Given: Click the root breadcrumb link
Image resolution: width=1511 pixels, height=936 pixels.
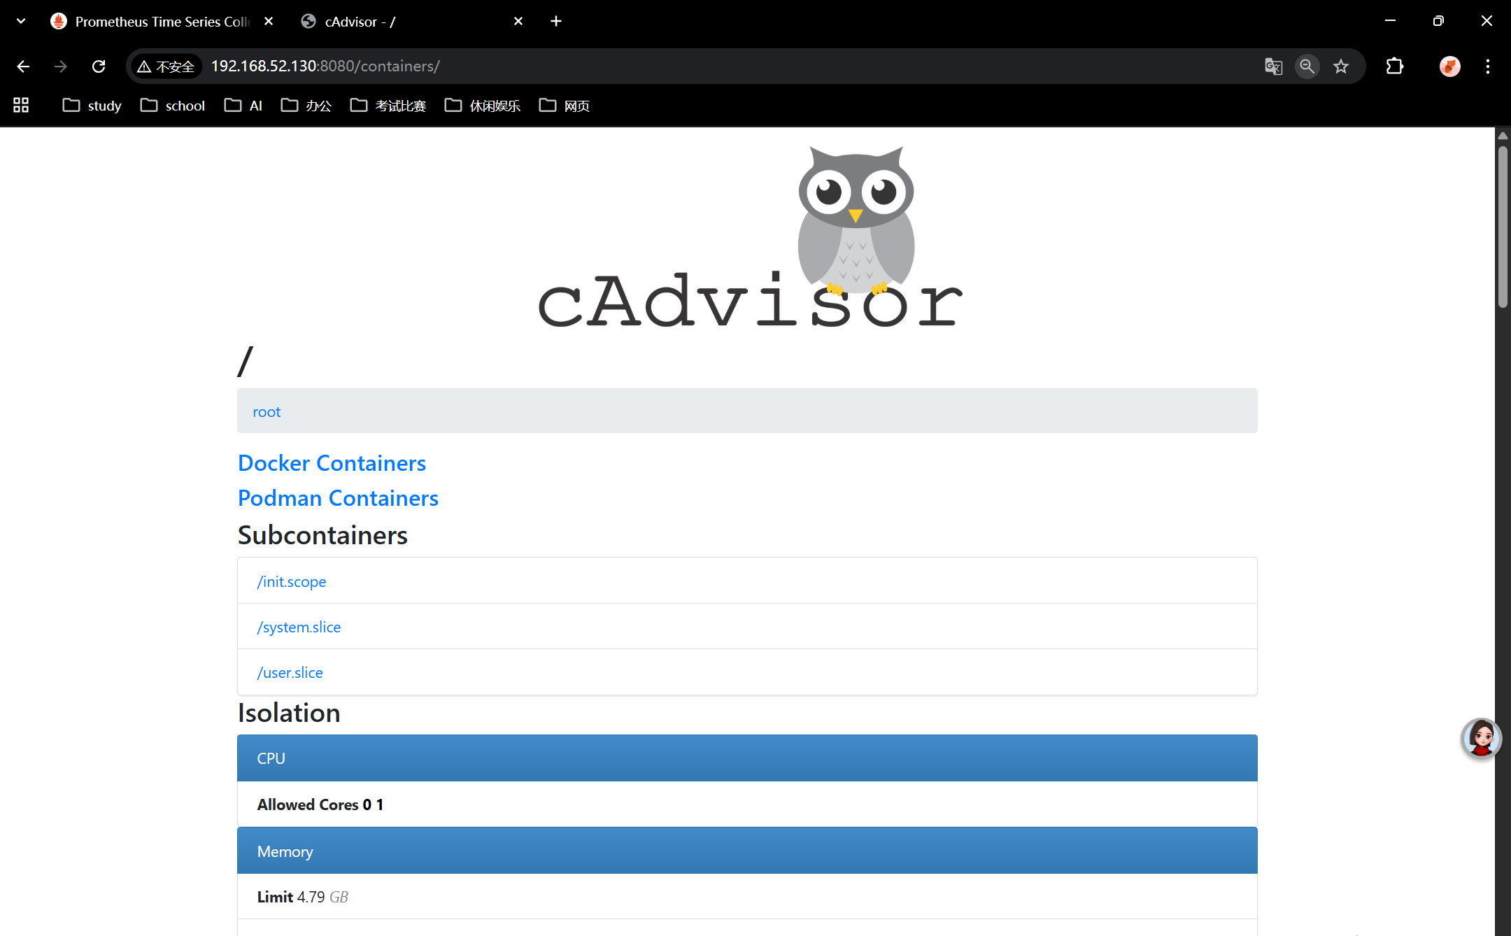Looking at the screenshot, I should click(267, 412).
